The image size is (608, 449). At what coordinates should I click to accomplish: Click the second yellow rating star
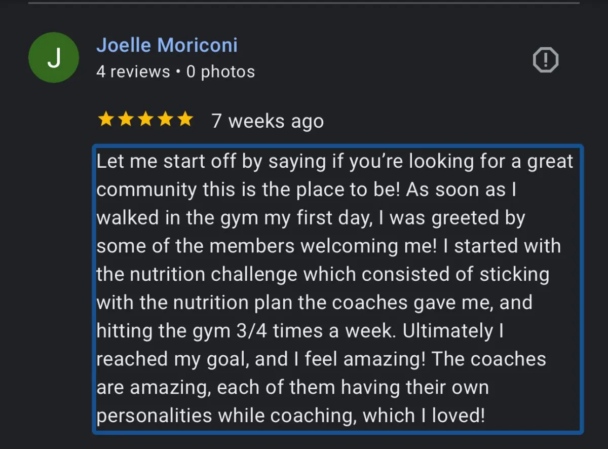[126, 120]
